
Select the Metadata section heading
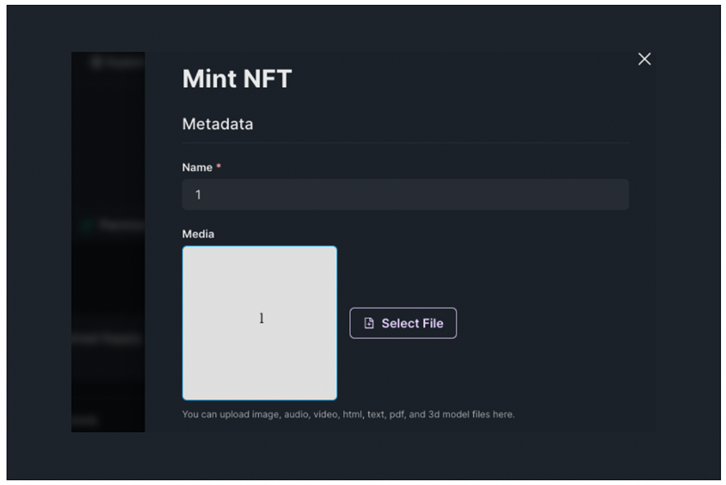click(218, 124)
